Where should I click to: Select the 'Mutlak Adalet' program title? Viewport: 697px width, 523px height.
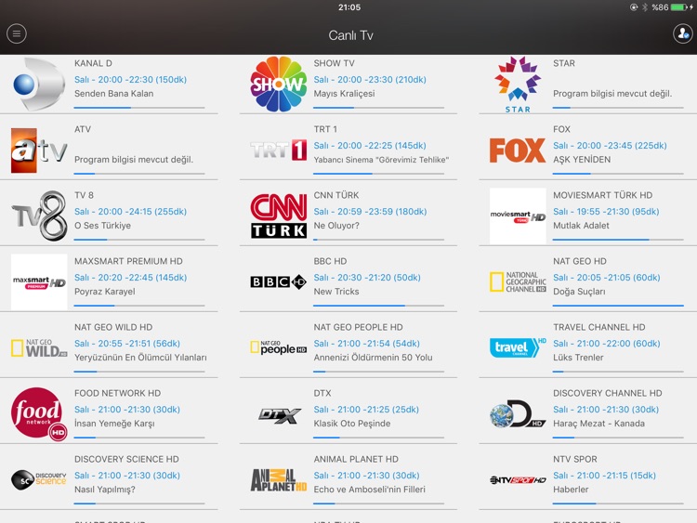[581, 226]
